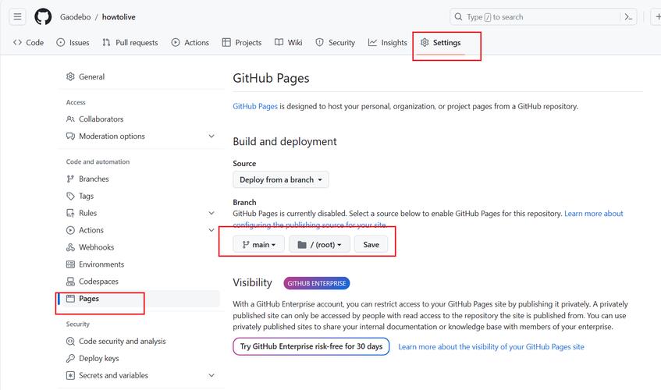Screen dimensions: 661x390
Task: Click the Type / to search field
Action: click(544, 17)
